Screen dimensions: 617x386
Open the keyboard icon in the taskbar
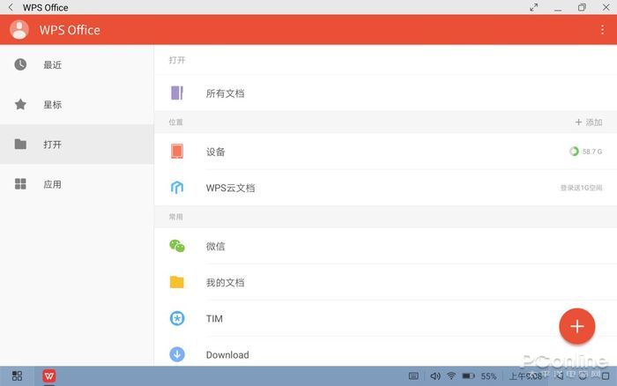pos(413,376)
